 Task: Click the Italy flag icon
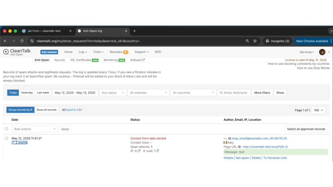coord(225,143)
